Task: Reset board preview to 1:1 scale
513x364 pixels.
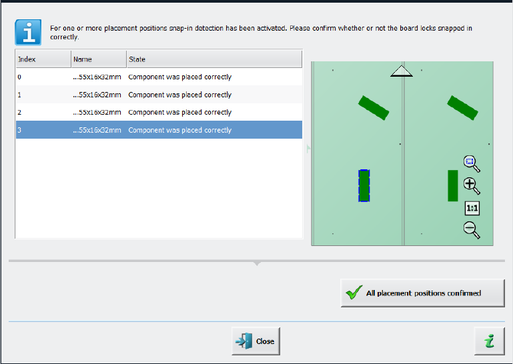Action: [x=472, y=208]
